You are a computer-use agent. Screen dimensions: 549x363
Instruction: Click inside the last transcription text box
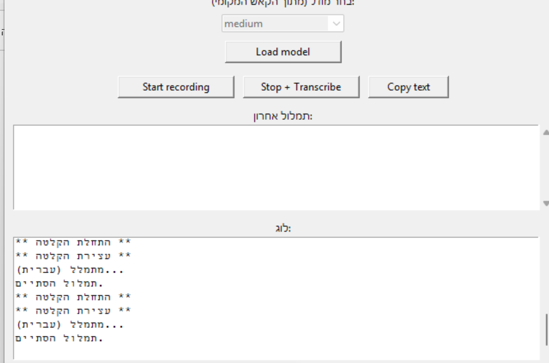pyautogui.click(x=274, y=167)
